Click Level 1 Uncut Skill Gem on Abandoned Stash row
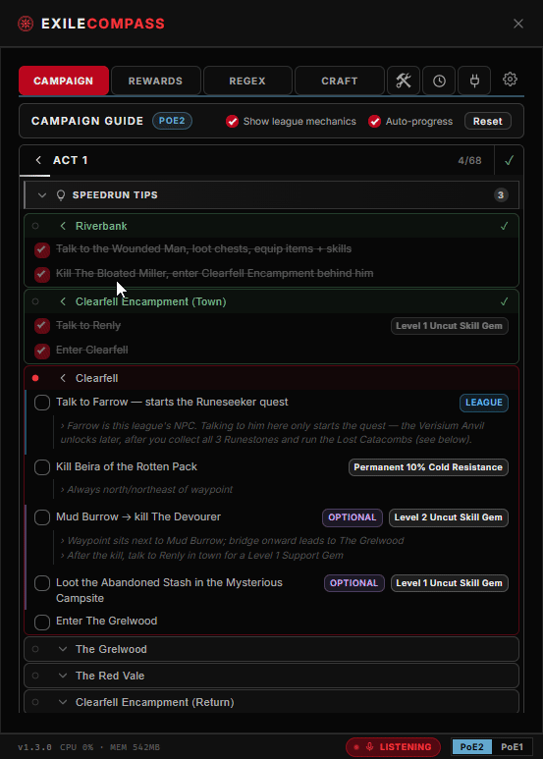543x759 pixels. coord(450,583)
